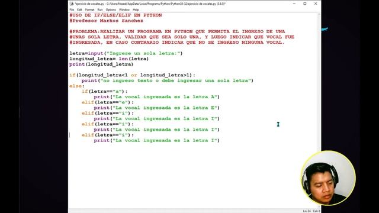Screen dimensions: 379x213
Task: Open the Run menu
Action: click(100, 9)
